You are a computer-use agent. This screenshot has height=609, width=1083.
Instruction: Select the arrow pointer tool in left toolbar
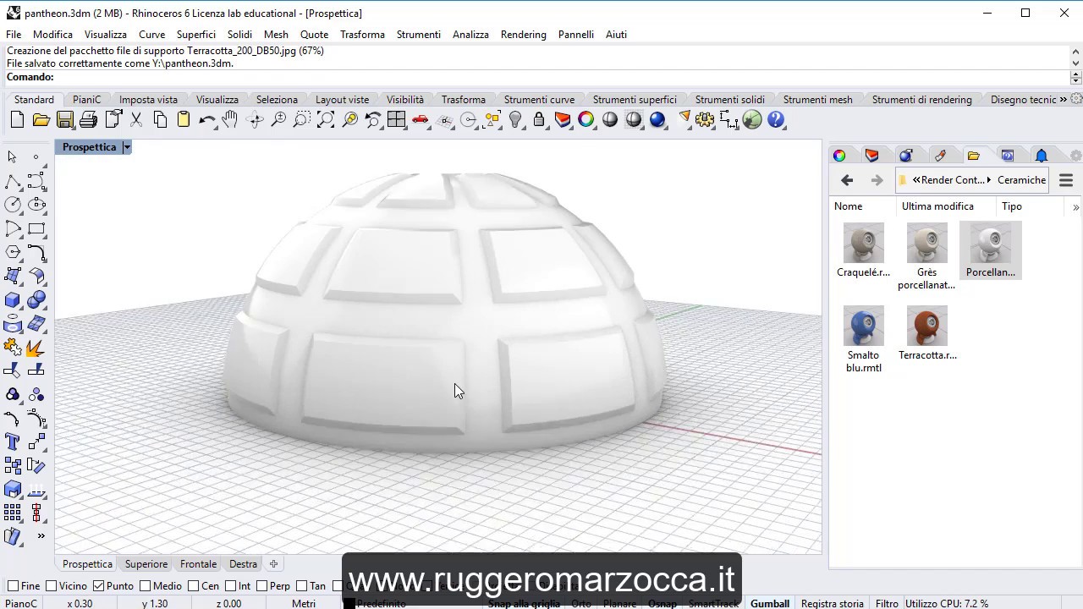(x=12, y=157)
